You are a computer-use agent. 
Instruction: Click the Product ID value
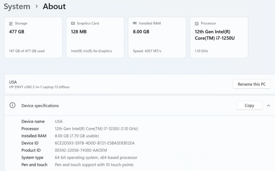point(81,150)
